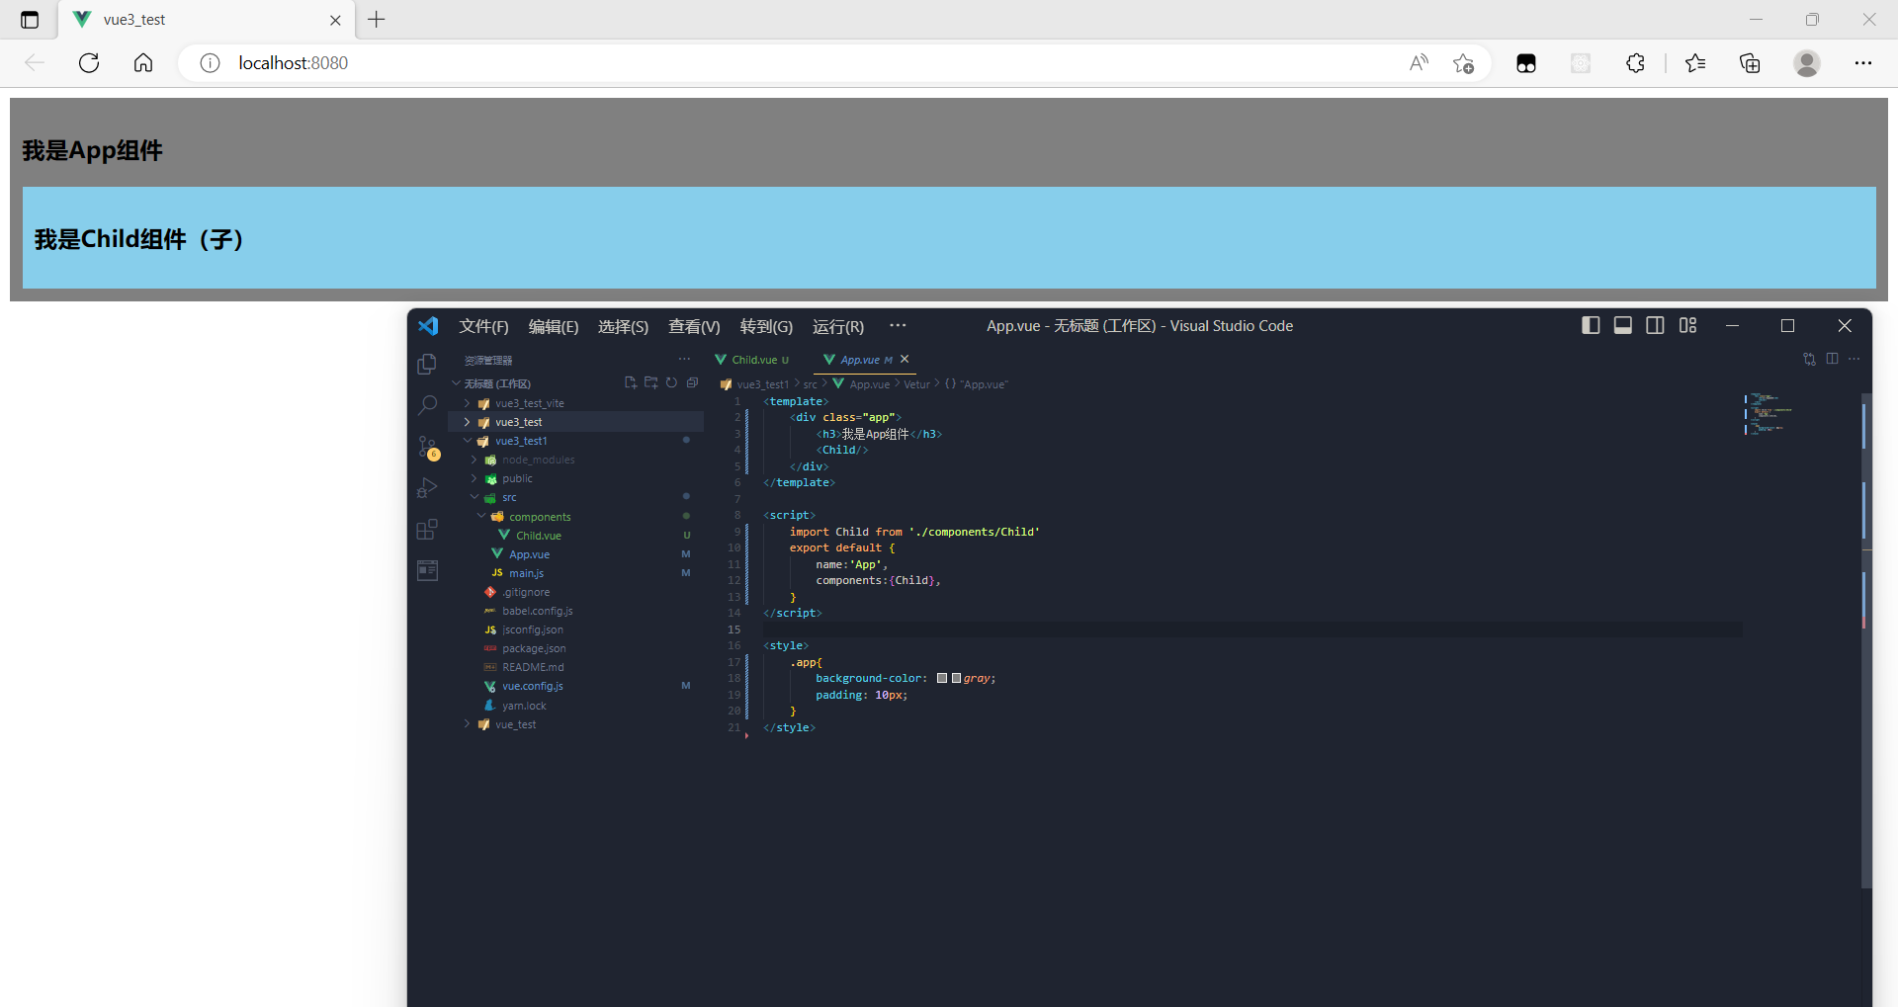1898x1007 pixels.
Task: Select the Search icon in activity bar
Action: [426, 405]
